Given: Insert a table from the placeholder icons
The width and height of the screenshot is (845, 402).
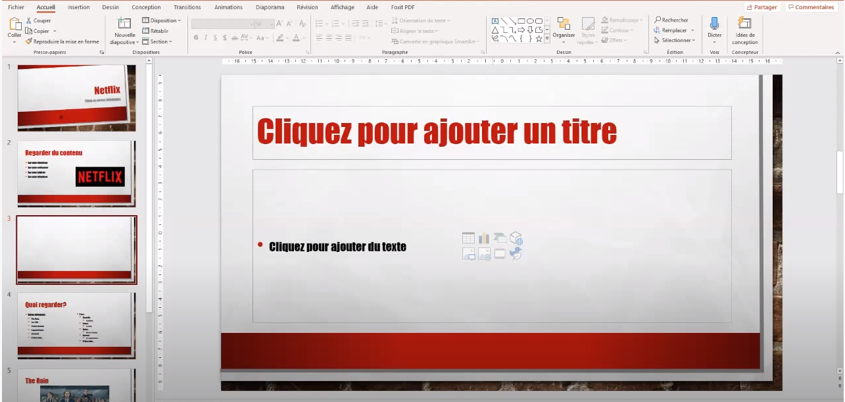Looking at the screenshot, I should pos(468,238).
